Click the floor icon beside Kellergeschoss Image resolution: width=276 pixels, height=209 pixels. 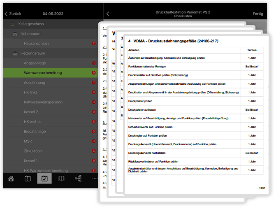coord(13,24)
